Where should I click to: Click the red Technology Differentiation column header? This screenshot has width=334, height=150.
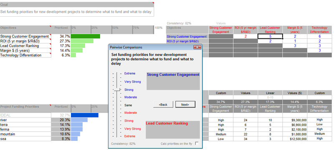(319, 30)
